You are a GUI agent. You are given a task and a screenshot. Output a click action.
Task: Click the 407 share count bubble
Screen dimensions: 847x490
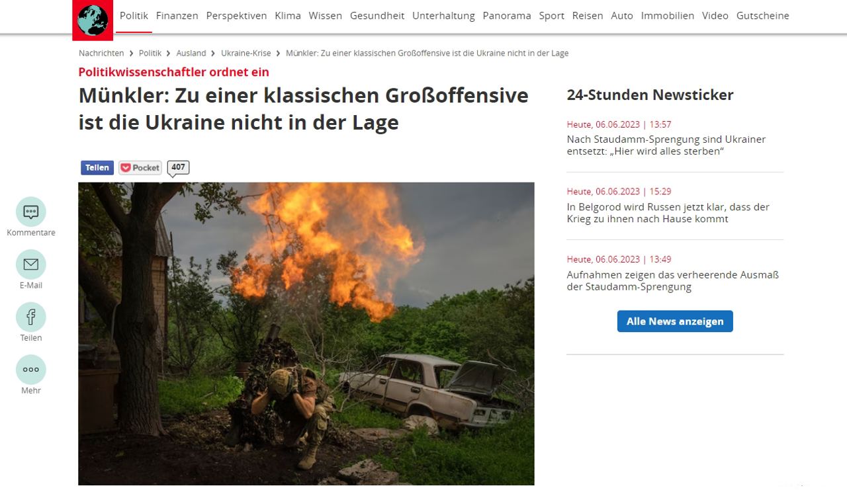point(178,167)
